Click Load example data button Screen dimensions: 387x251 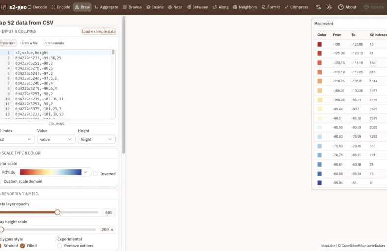(x=99, y=31)
